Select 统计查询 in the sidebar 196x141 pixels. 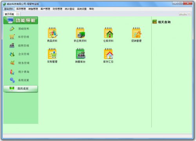(20, 72)
